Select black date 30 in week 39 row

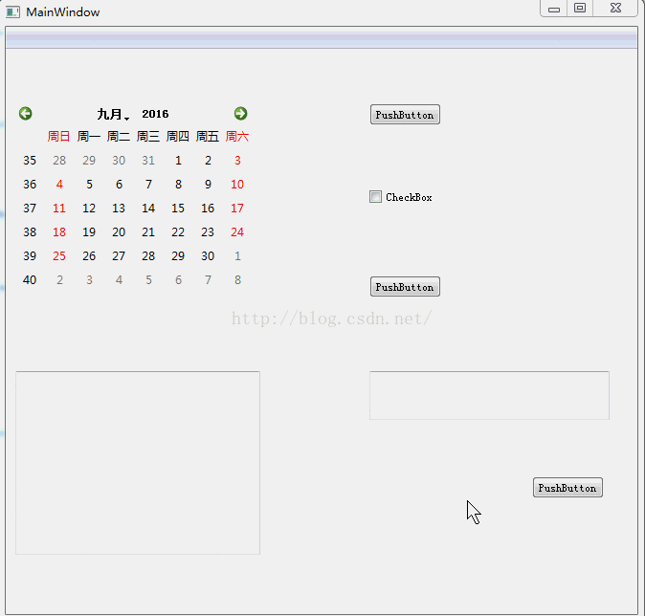pyautogui.click(x=208, y=255)
